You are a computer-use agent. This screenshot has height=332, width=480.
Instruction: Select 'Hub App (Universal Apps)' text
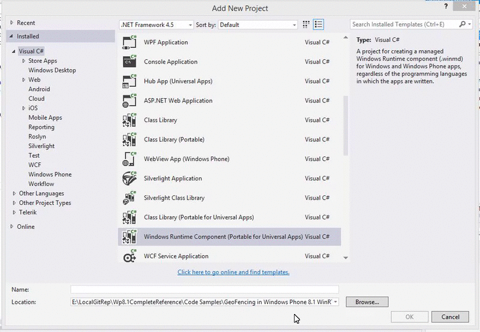(x=178, y=82)
